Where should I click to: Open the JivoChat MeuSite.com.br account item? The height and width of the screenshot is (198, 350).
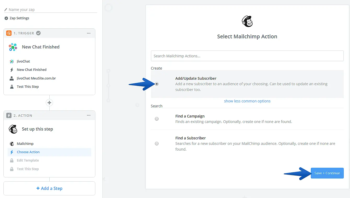pos(36,78)
